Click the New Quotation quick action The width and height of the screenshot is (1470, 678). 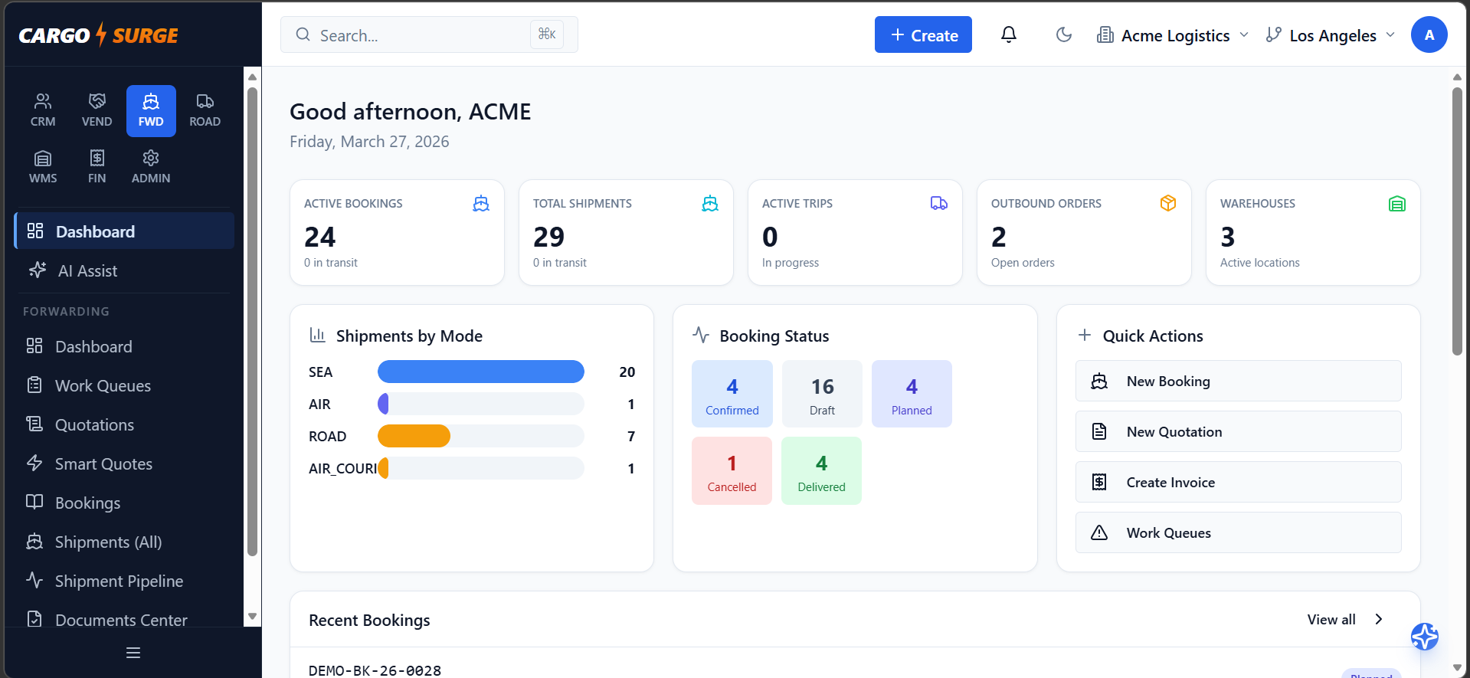click(x=1238, y=431)
